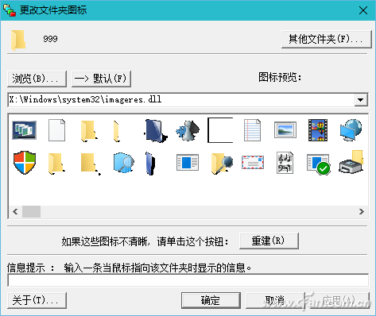376x316 pixels.
Task: Open the 关于(T)... about button
Action: click(x=37, y=300)
